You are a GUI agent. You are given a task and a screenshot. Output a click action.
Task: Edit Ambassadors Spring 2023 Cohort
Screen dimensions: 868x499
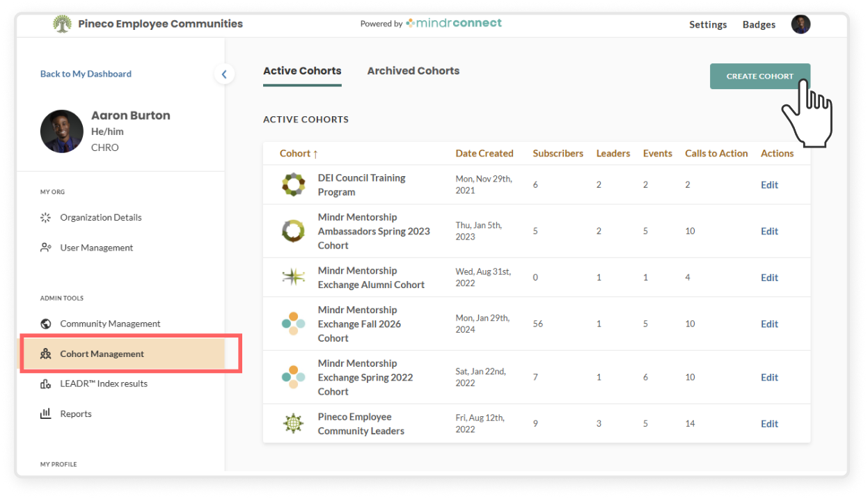point(769,231)
